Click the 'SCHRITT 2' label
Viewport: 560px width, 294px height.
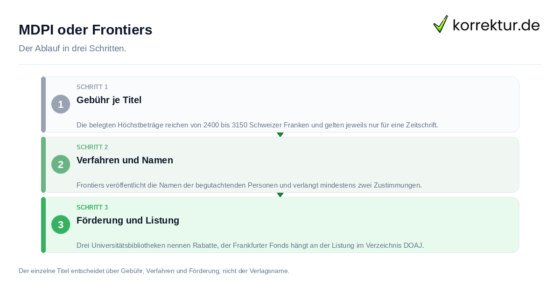coord(92,147)
